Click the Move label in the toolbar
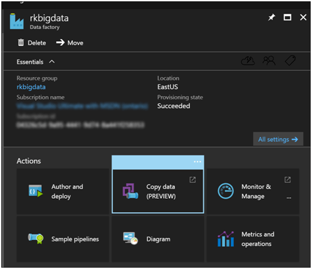 [x=76, y=43]
